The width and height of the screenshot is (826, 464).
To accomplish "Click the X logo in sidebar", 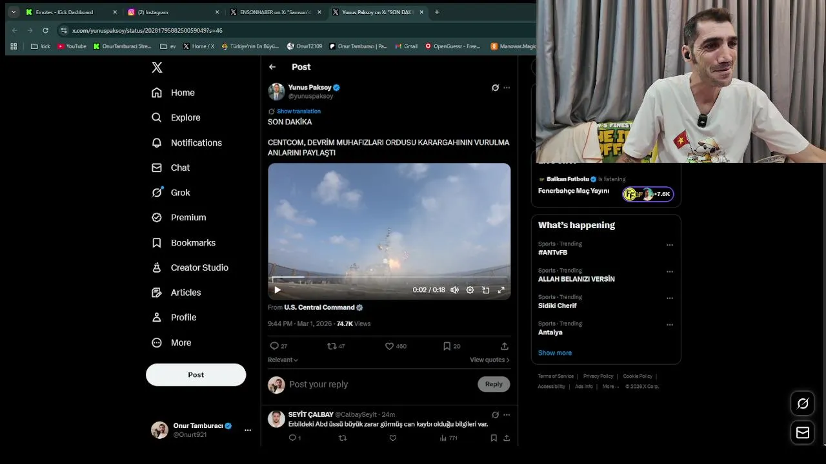I will coord(157,67).
